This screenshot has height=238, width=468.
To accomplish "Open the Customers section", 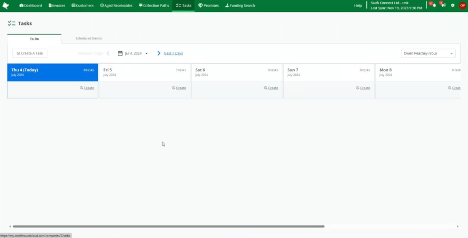I will [x=83, y=5].
